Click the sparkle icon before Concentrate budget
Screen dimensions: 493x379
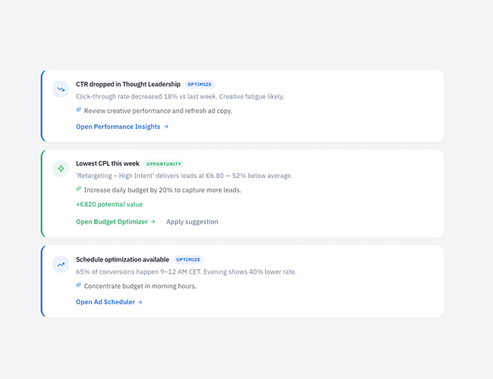(79, 285)
